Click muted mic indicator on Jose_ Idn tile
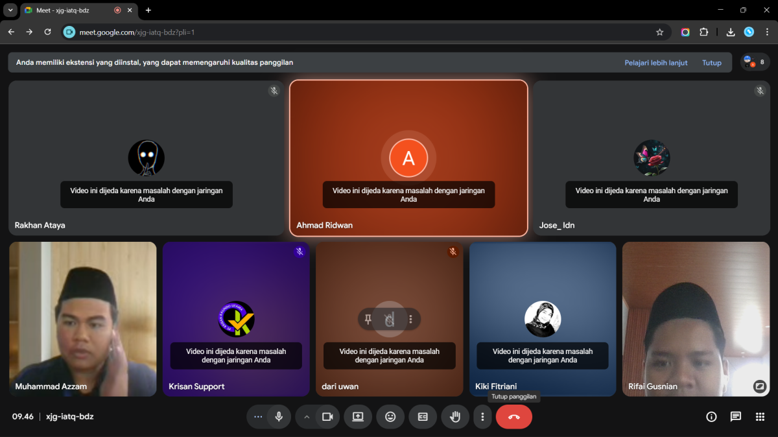The height and width of the screenshot is (437, 778). pos(760,91)
